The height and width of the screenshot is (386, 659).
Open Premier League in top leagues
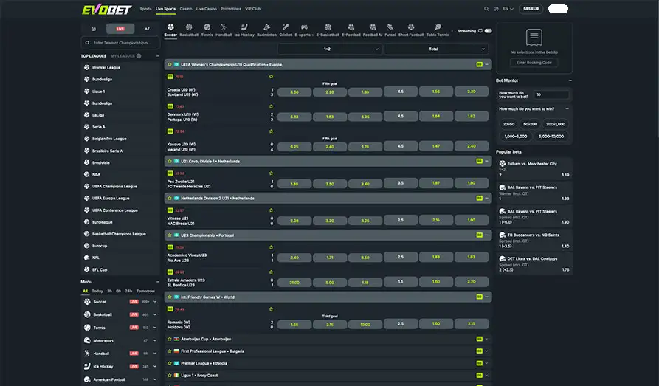click(106, 67)
